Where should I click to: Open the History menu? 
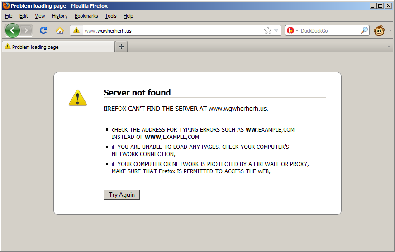(x=60, y=16)
